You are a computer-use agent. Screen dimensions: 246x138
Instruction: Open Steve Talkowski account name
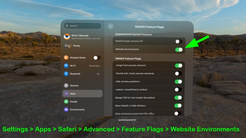point(80,35)
